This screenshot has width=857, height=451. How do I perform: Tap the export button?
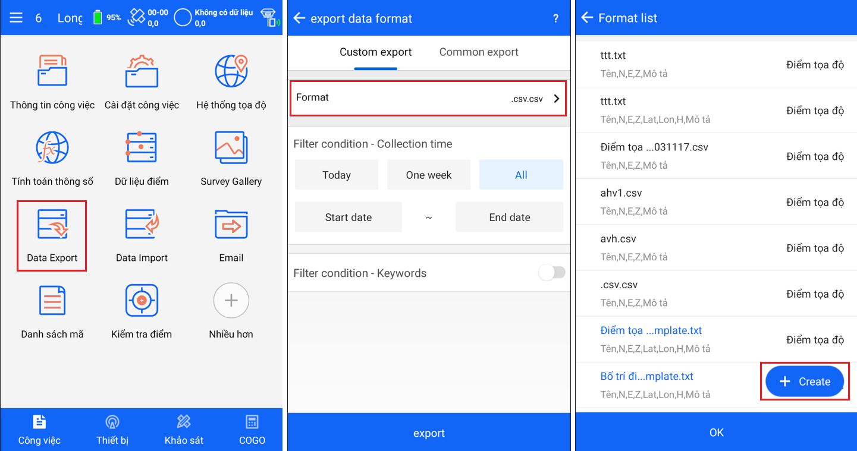coord(429,433)
